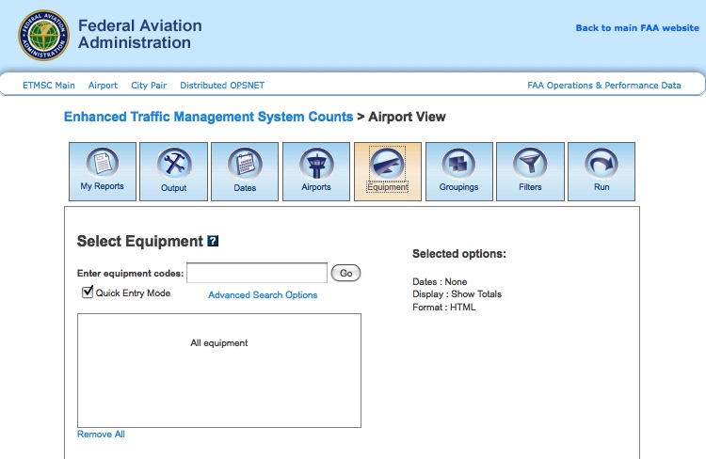This screenshot has width=706, height=459.
Task: Click the Go button
Action: coord(345,273)
